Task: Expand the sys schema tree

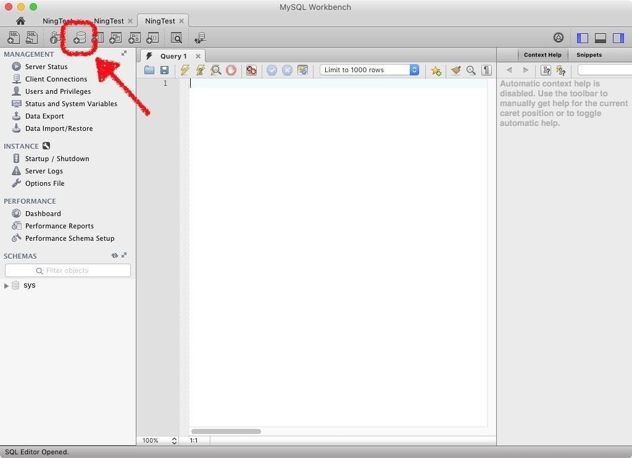Action: [x=6, y=285]
